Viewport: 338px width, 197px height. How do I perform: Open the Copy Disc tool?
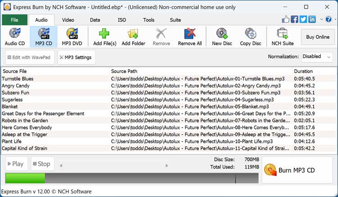(251, 37)
